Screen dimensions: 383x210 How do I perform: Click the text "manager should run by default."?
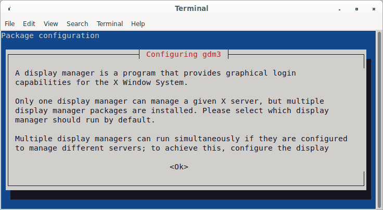(x=85, y=120)
